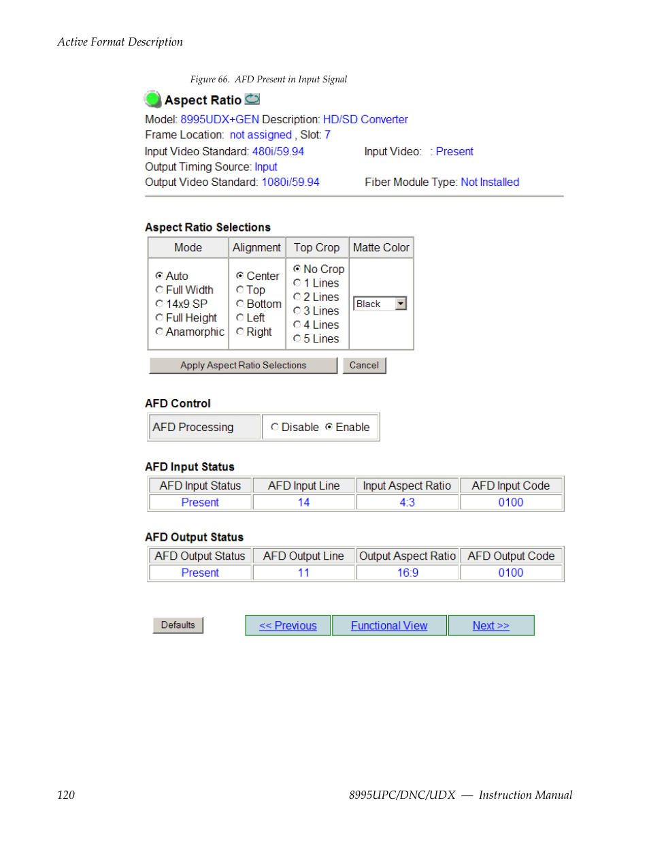Screen dimensions: 649x841
Task: Click the Alignment column header
Action: (x=256, y=248)
